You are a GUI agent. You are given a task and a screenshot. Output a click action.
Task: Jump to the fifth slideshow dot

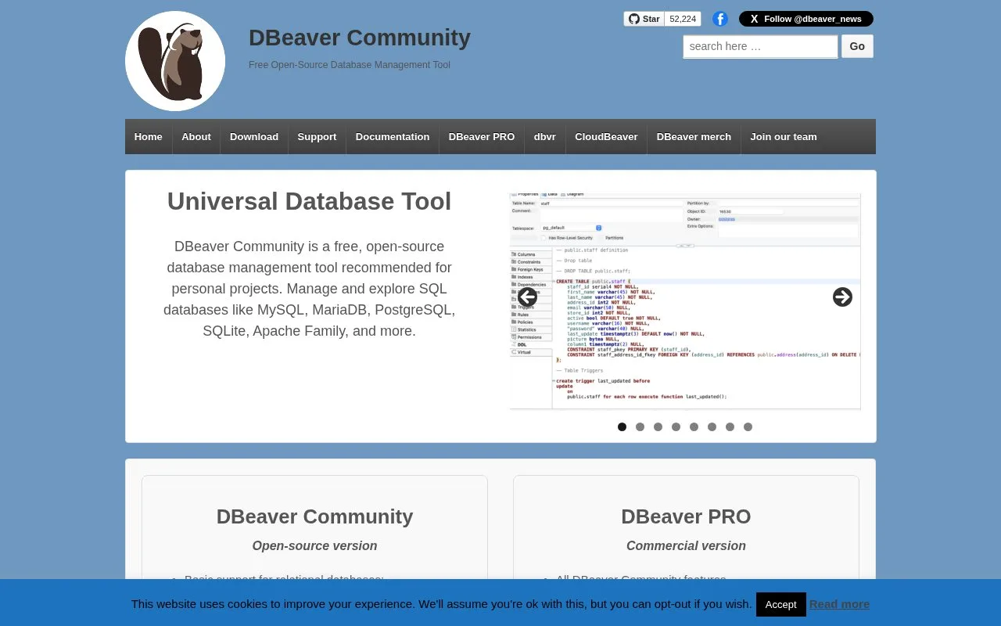pyautogui.click(x=694, y=427)
